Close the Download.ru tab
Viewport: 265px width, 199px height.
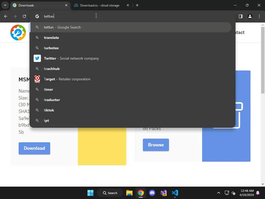[128, 5]
